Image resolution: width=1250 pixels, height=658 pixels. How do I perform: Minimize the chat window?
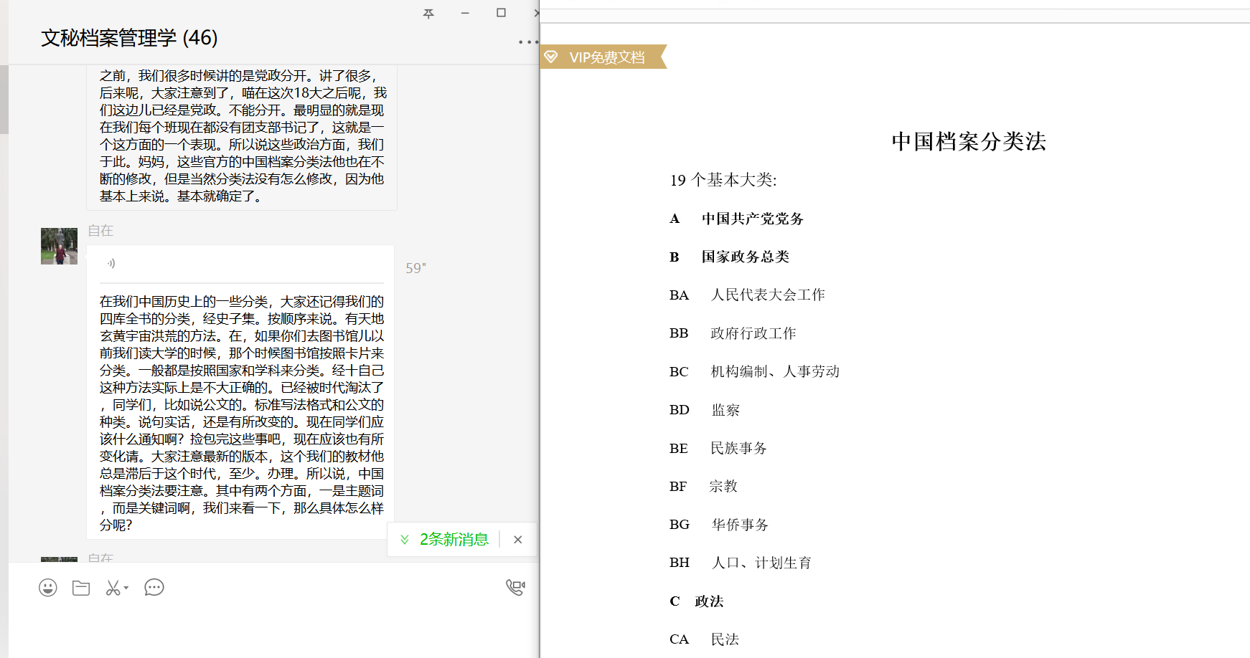pos(465,13)
